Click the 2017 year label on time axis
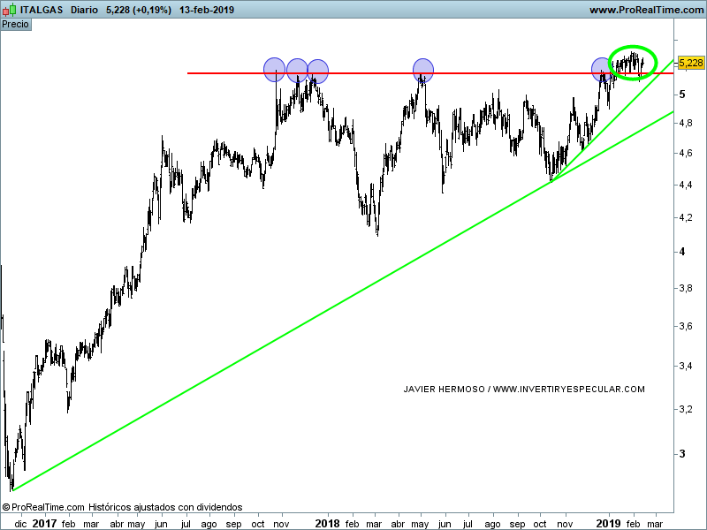Screen dimensions: 707x530 click(x=44, y=523)
